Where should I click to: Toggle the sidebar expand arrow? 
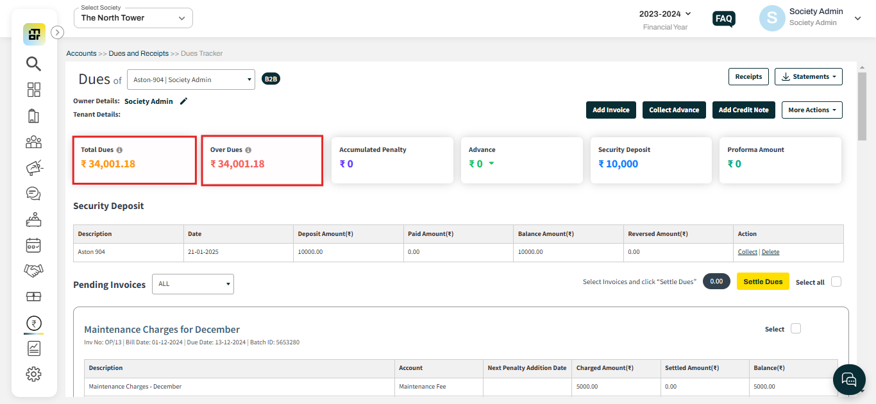coord(57,32)
